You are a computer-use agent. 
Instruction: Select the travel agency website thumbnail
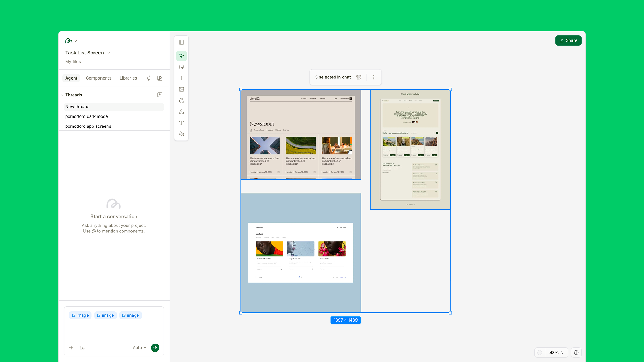pyautogui.click(x=410, y=150)
